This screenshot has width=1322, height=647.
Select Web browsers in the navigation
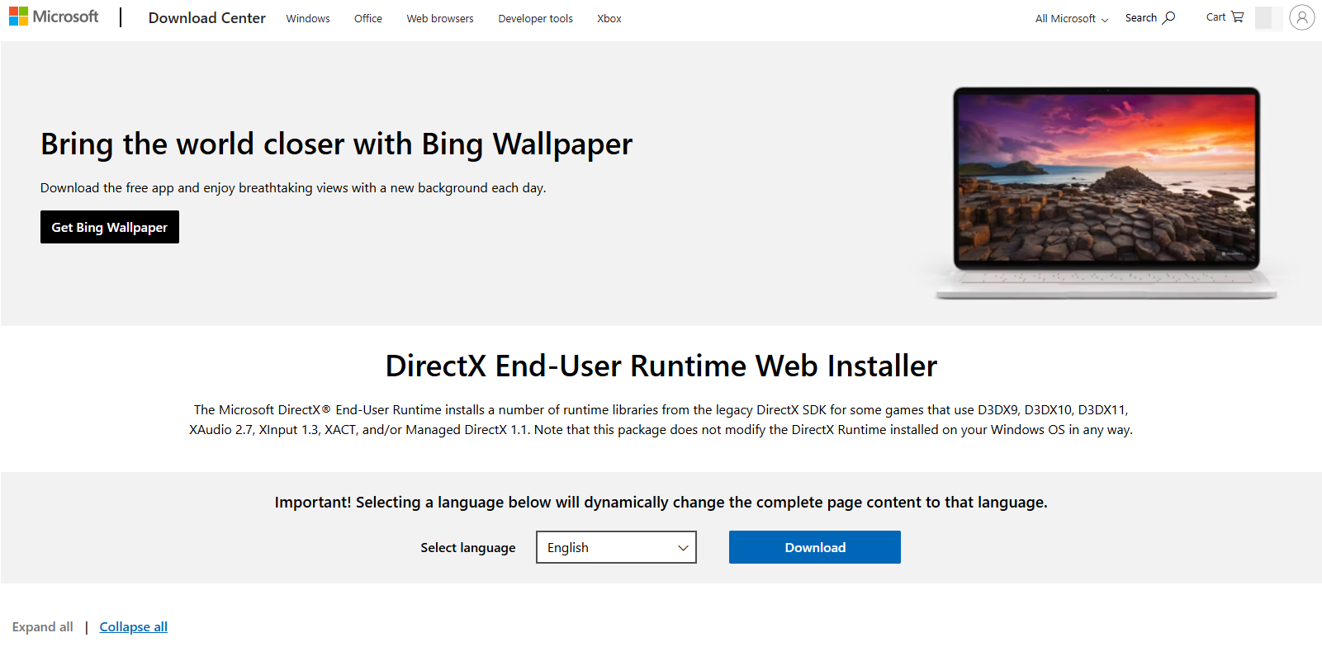point(440,18)
